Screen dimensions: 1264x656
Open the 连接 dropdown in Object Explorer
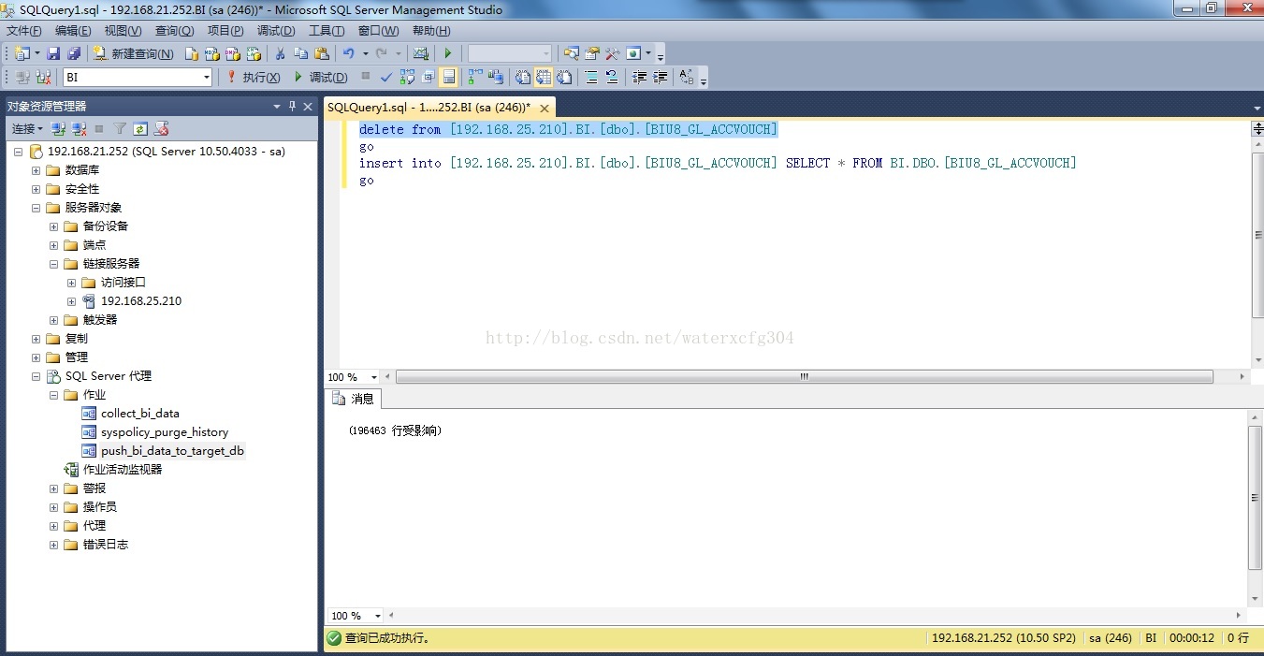click(x=27, y=128)
